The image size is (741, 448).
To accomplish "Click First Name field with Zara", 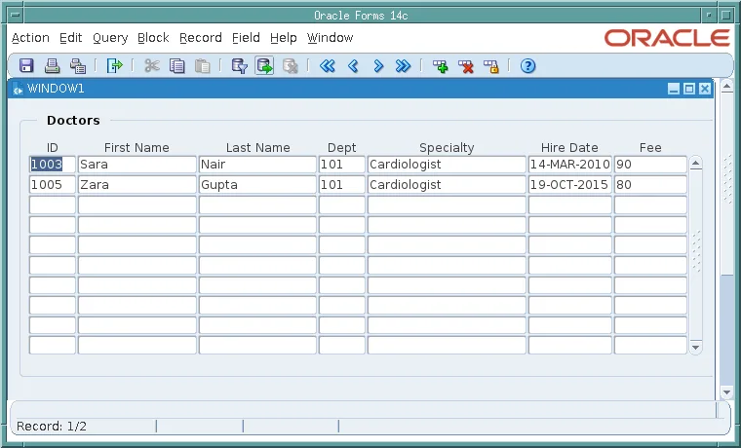I will (137, 185).
